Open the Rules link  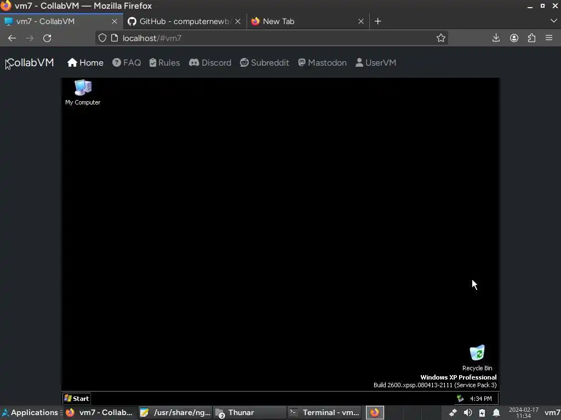pos(164,63)
